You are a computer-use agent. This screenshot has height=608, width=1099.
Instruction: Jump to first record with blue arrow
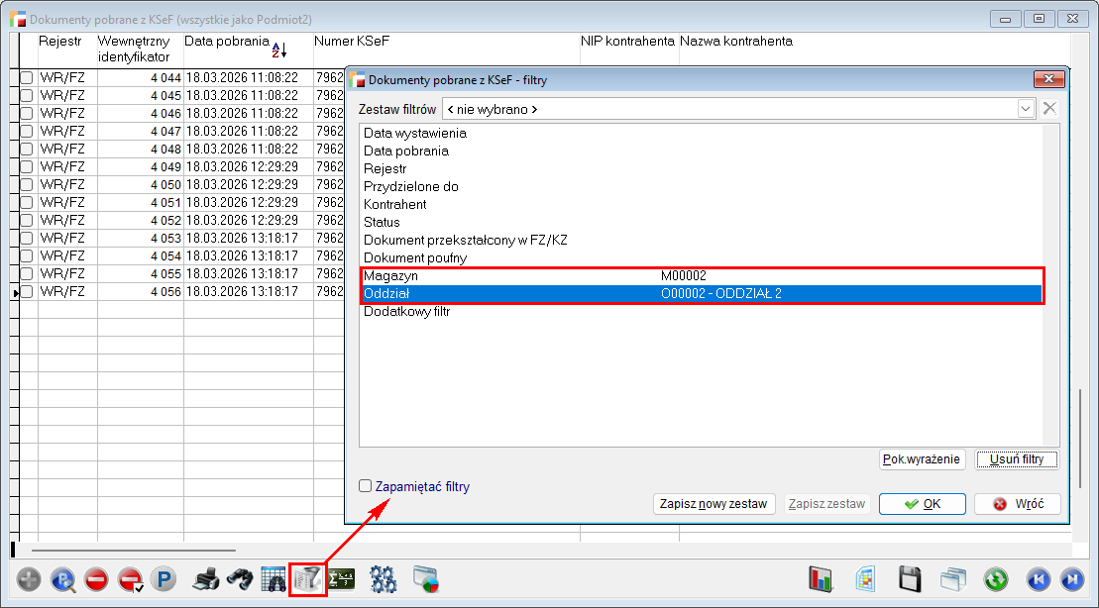pyautogui.click(x=1038, y=579)
